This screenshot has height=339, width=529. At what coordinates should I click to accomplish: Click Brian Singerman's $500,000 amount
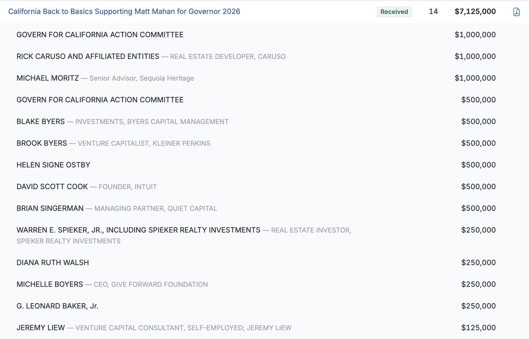coord(478,208)
